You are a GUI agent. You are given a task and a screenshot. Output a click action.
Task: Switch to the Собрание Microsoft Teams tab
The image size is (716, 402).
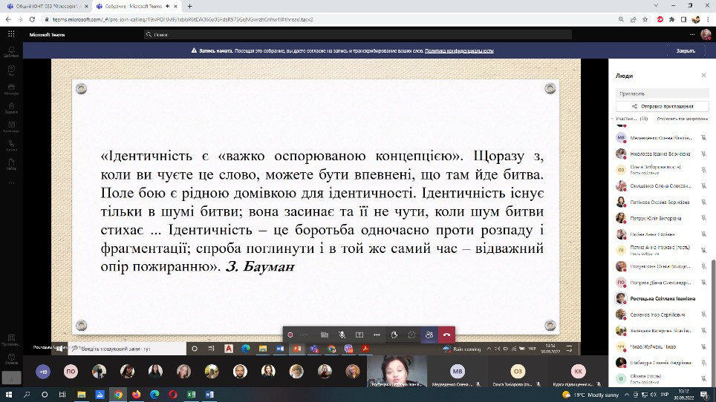pyautogui.click(x=136, y=7)
